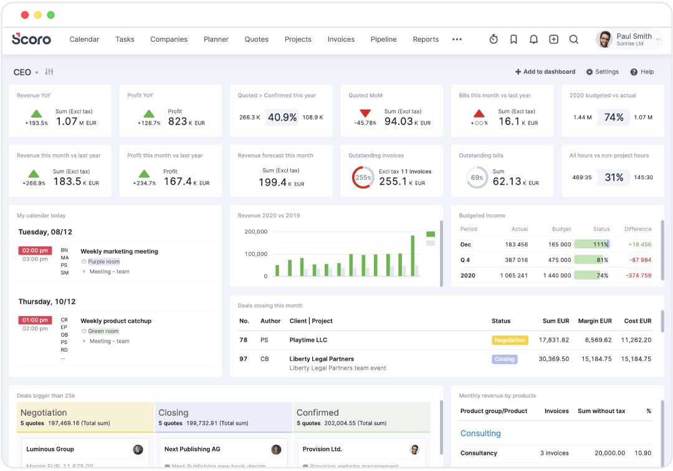Click Add to dashboard
This screenshot has width=673, height=471.
point(545,72)
